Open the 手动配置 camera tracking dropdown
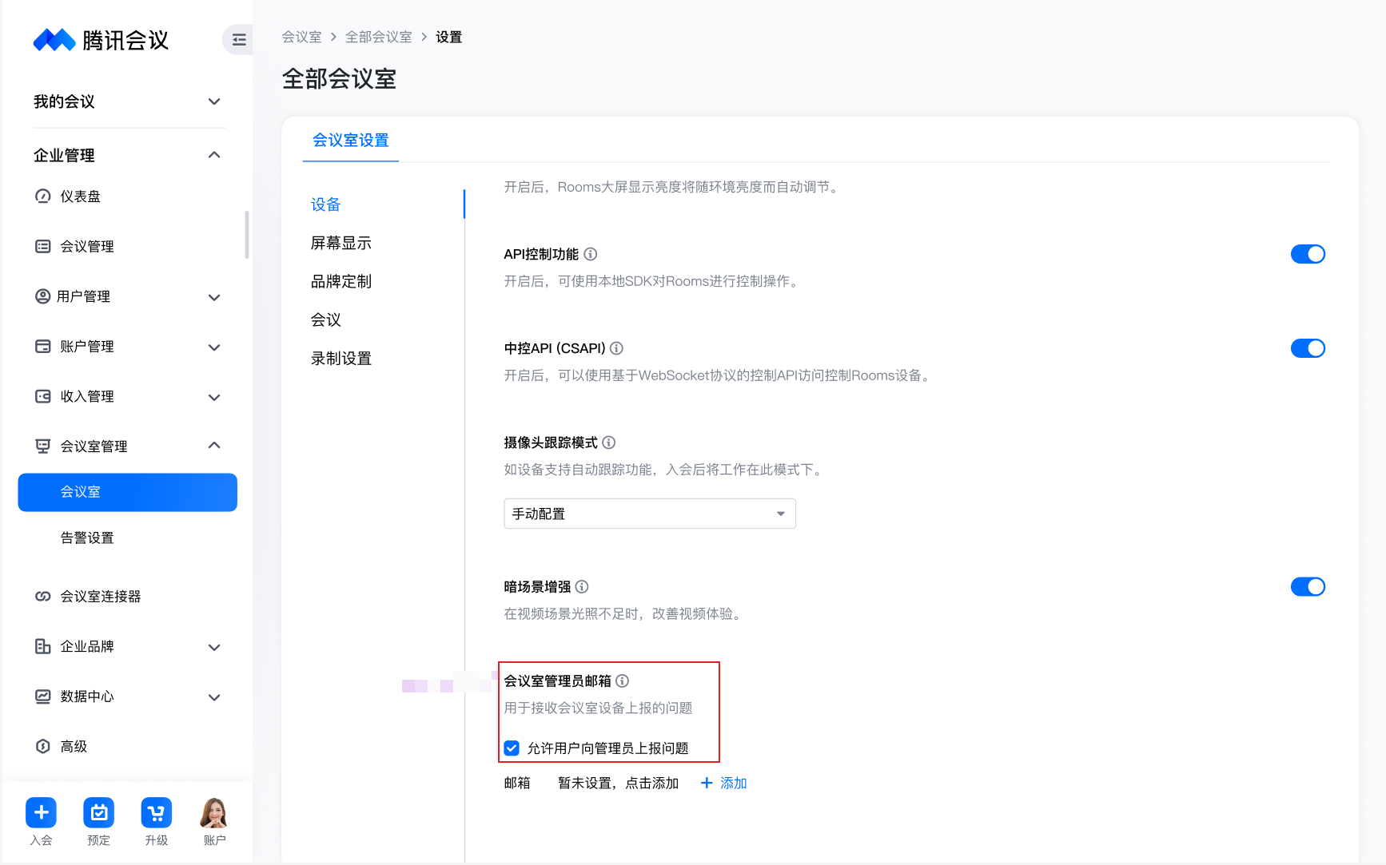This screenshot has width=1386, height=865. click(x=650, y=514)
